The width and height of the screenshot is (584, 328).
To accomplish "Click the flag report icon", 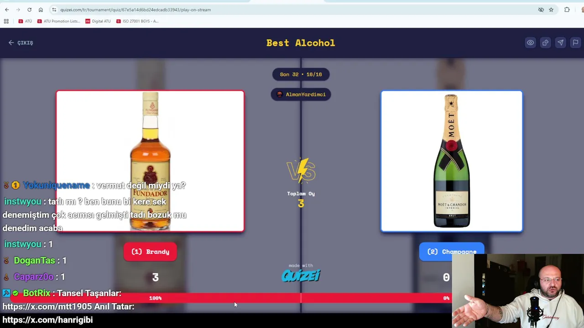I will tap(575, 43).
